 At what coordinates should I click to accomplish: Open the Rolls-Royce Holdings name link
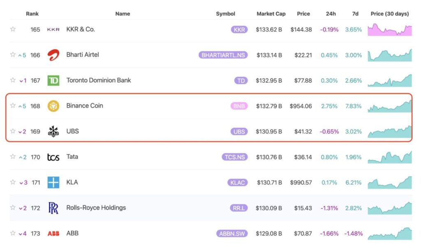pos(96,208)
